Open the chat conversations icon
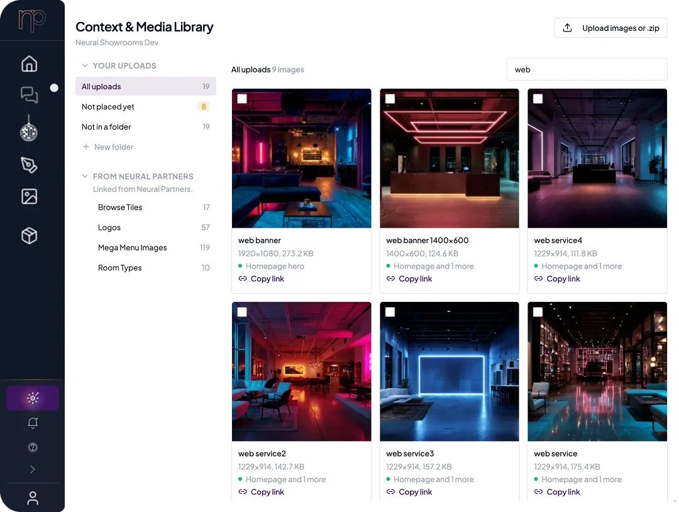The width and height of the screenshot is (679, 512). click(x=30, y=94)
